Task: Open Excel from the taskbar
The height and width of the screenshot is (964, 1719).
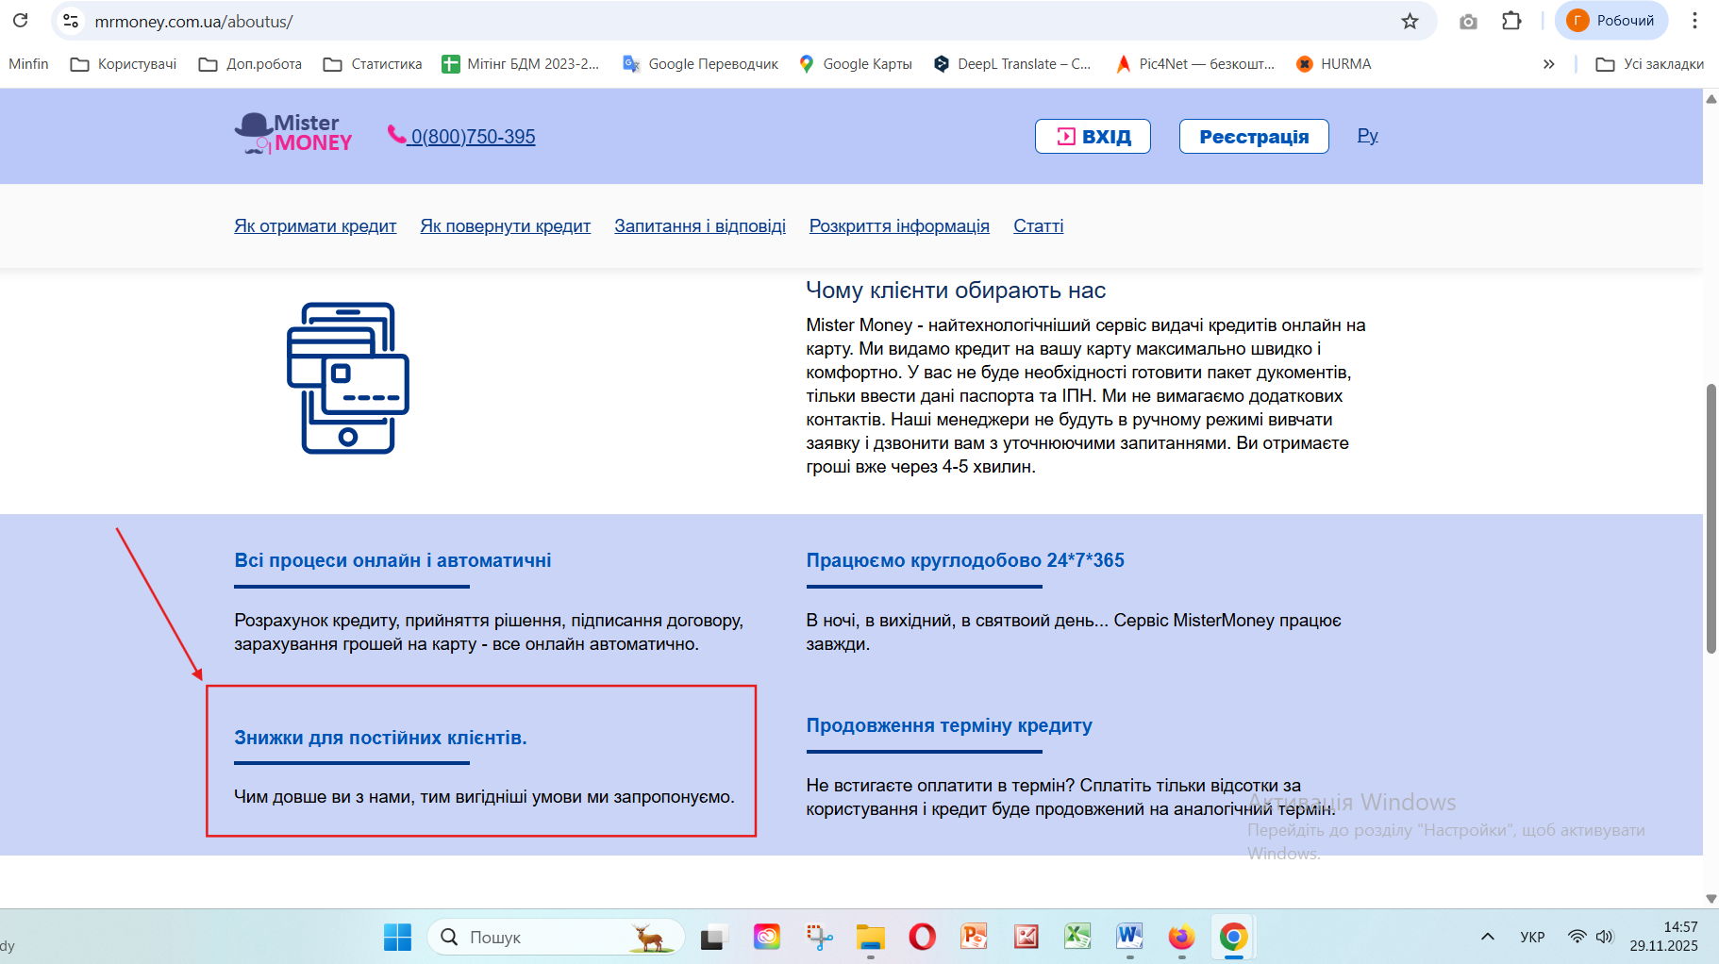Action: [x=1077, y=937]
